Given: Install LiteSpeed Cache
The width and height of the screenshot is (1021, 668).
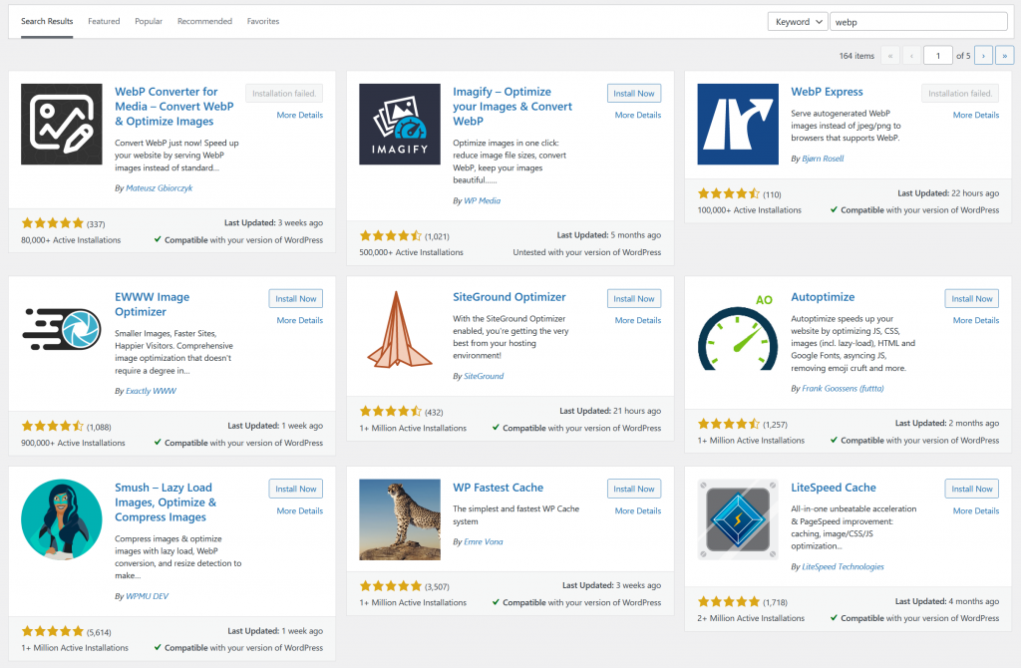Looking at the screenshot, I should click(x=971, y=489).
